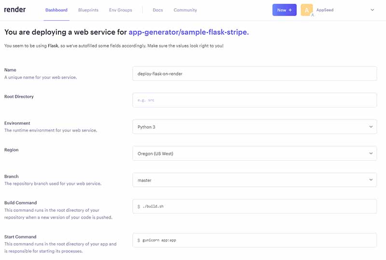386x260 pixels.
Task: Open the New + button
Action: 284,10
